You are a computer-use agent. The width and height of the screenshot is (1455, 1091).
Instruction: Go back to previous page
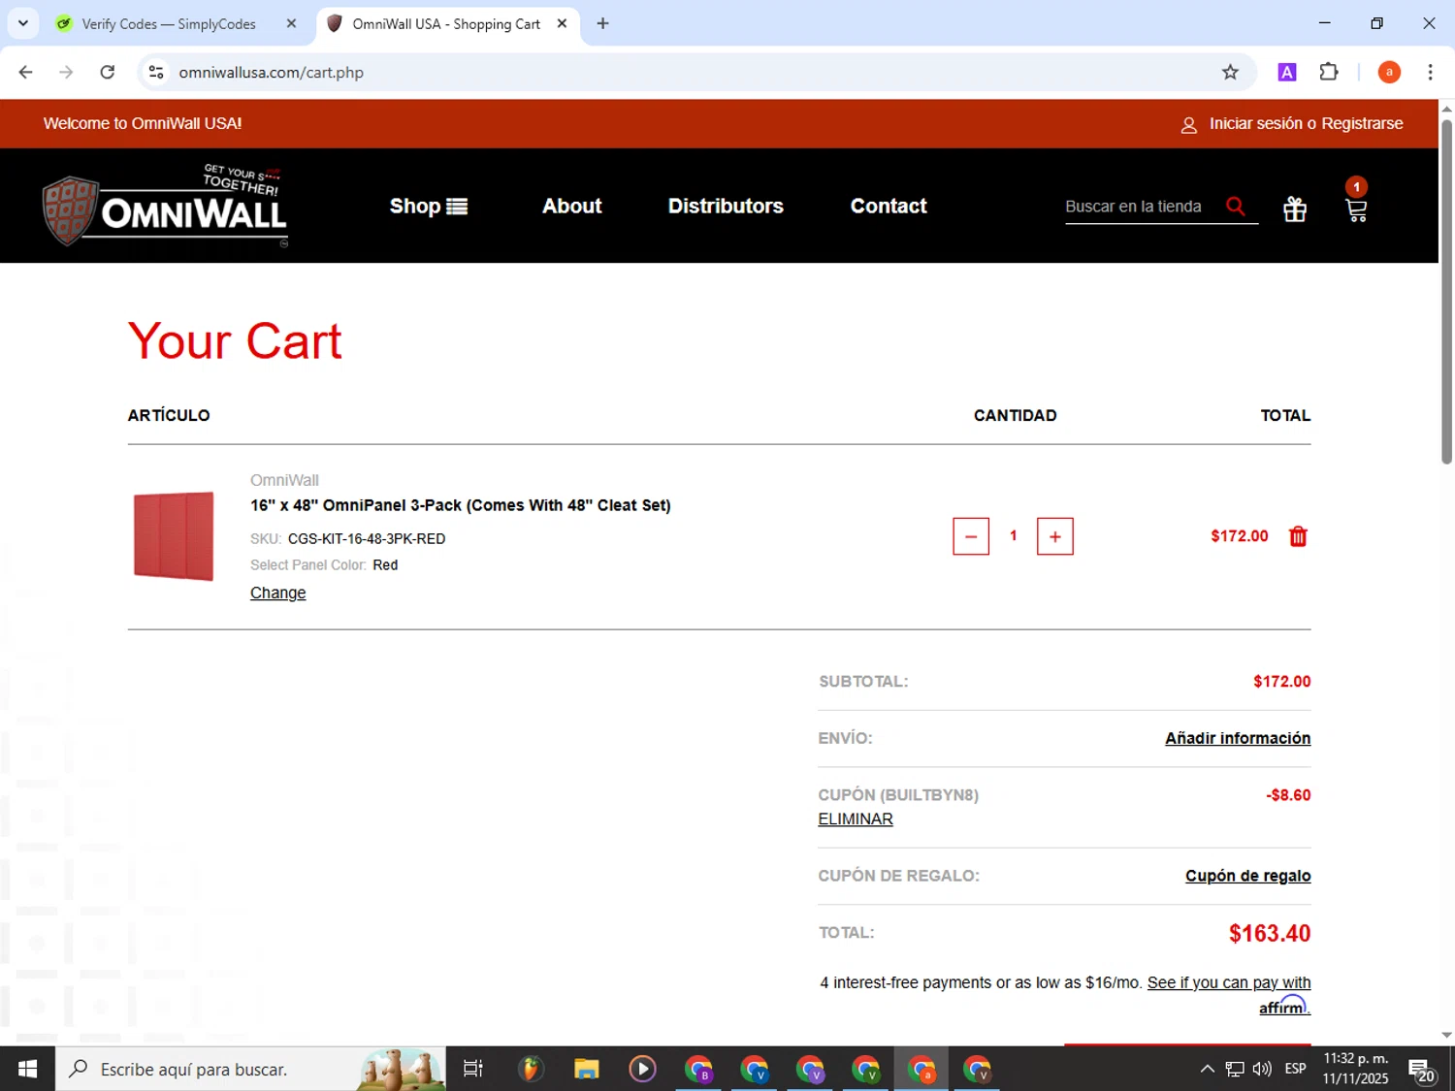click(x=26, y=72)
